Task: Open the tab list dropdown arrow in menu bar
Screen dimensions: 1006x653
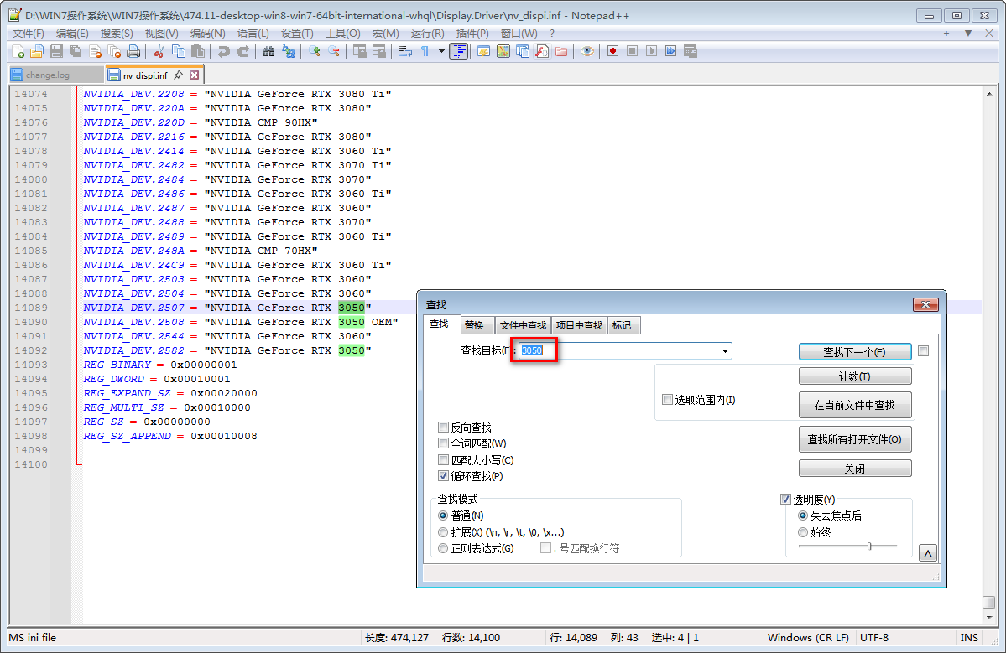Action: (968, 34)
